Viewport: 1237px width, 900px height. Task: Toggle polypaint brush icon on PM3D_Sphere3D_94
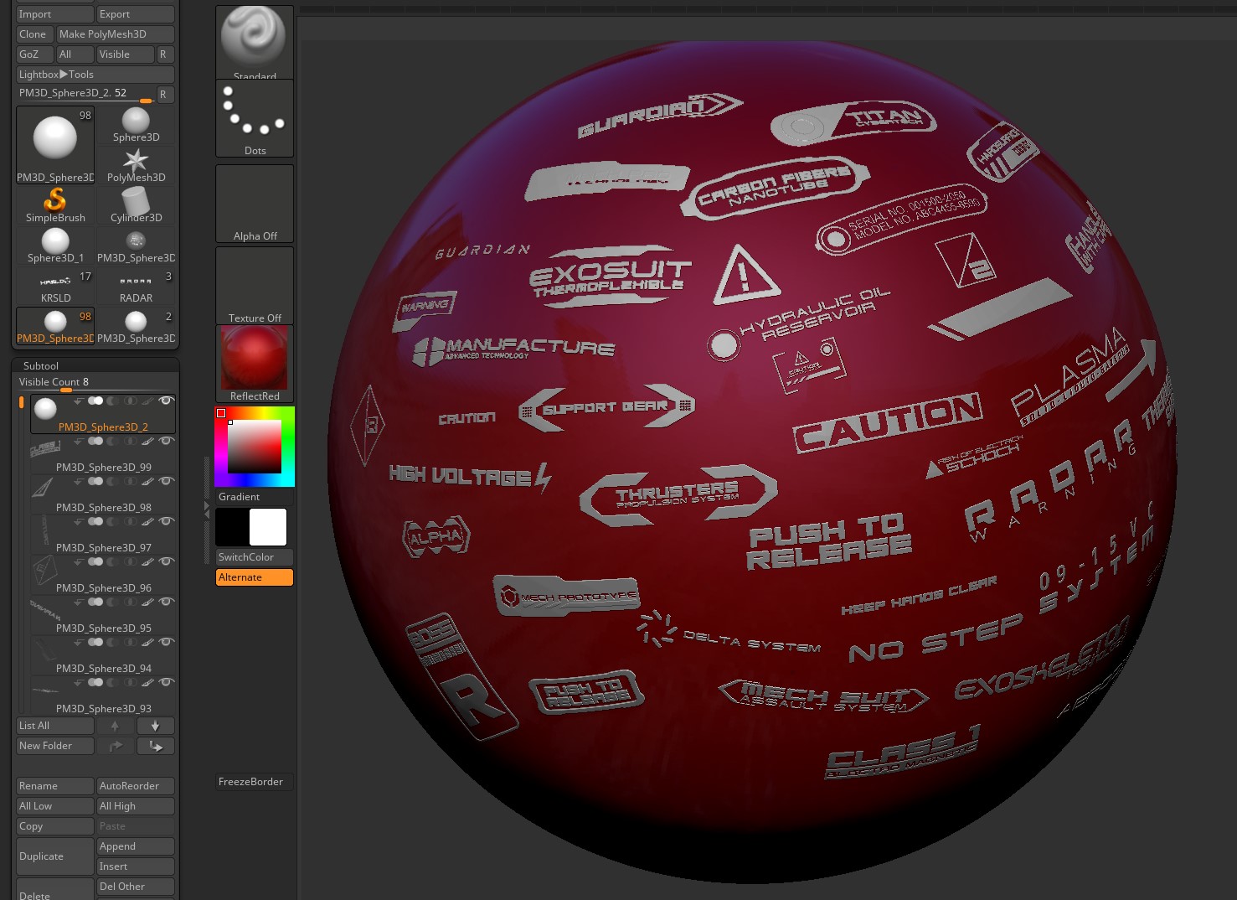pos(147,642)
